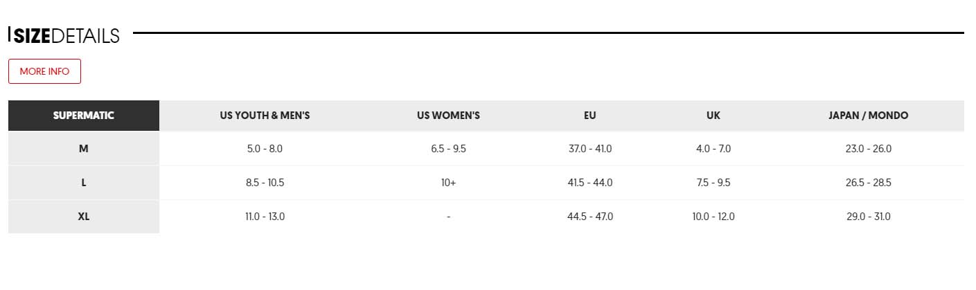Click the 44.5 - 47.0 EU size cell

point(589,217)
